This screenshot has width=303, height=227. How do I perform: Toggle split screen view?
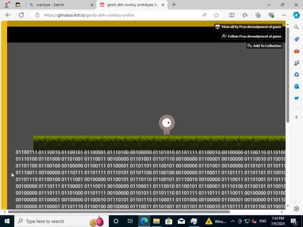click(x=232, y=15)
